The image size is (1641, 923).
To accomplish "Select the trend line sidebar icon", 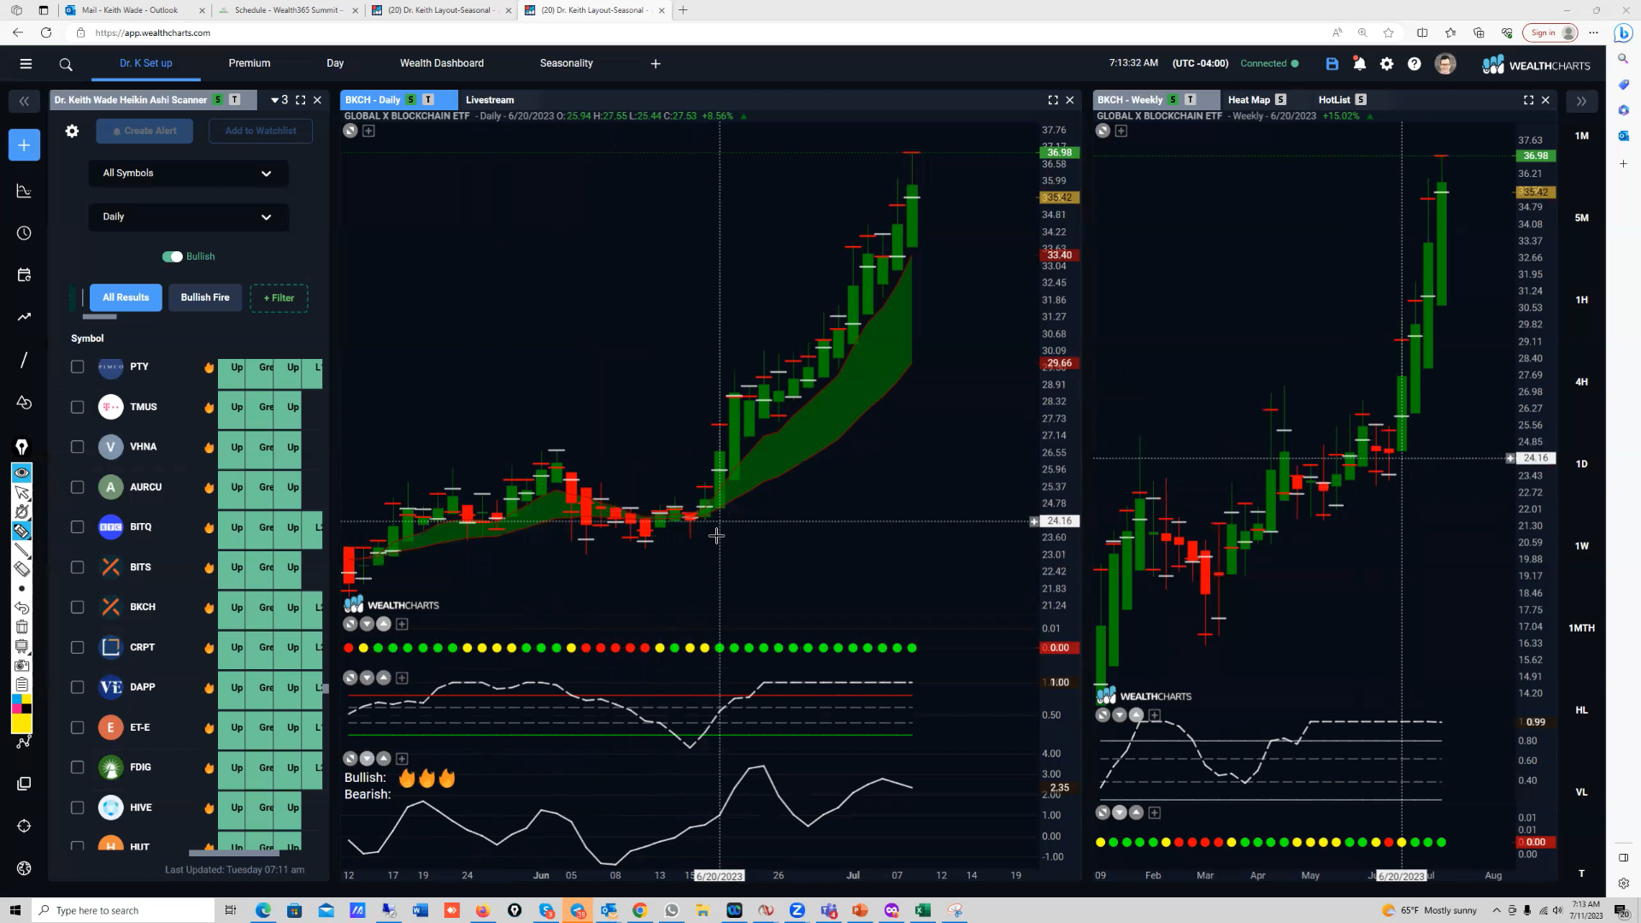I will pyautogui.click(x=24, y=317).
